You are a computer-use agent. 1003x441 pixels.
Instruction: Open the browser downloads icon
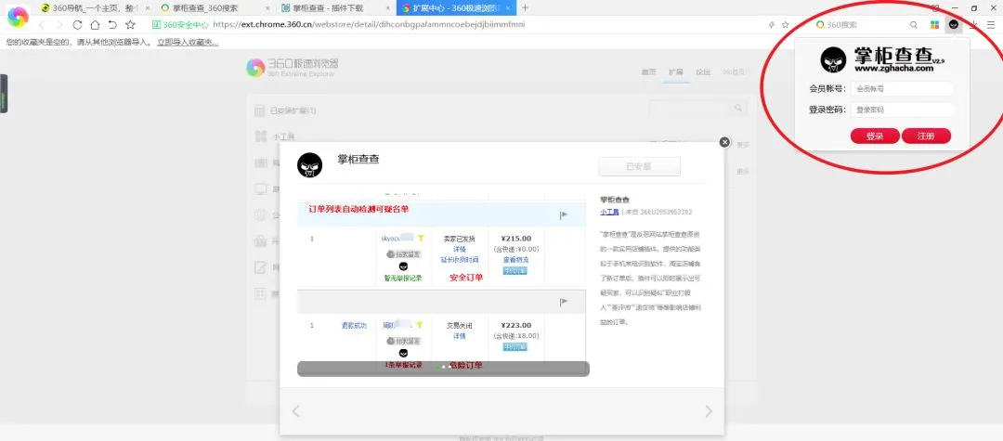[x=973, y=25]
